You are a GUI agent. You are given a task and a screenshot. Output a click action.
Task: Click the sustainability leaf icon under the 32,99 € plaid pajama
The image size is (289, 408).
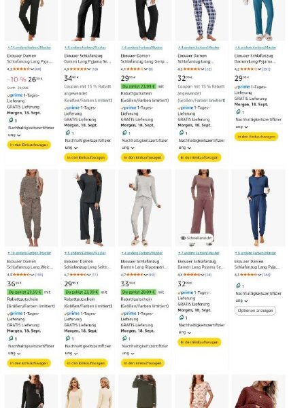click(x=182, y=133)
